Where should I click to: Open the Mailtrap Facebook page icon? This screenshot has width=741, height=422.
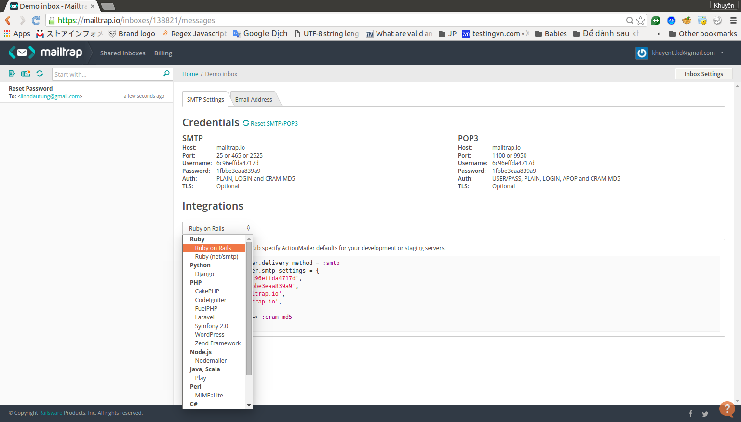click(x=690, y=413)
